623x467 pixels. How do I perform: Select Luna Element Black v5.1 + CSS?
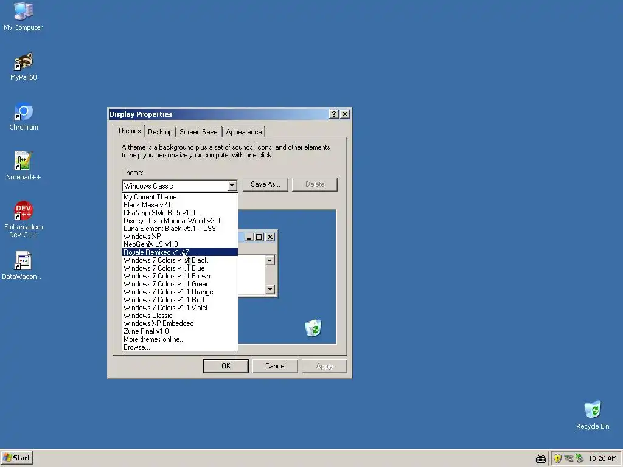180,229
